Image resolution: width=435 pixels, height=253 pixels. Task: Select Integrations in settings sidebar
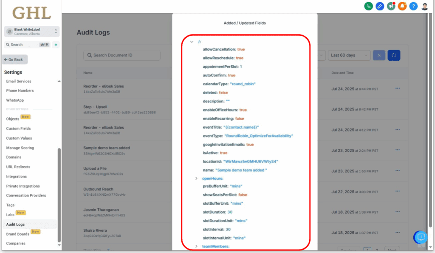(17, 177)
